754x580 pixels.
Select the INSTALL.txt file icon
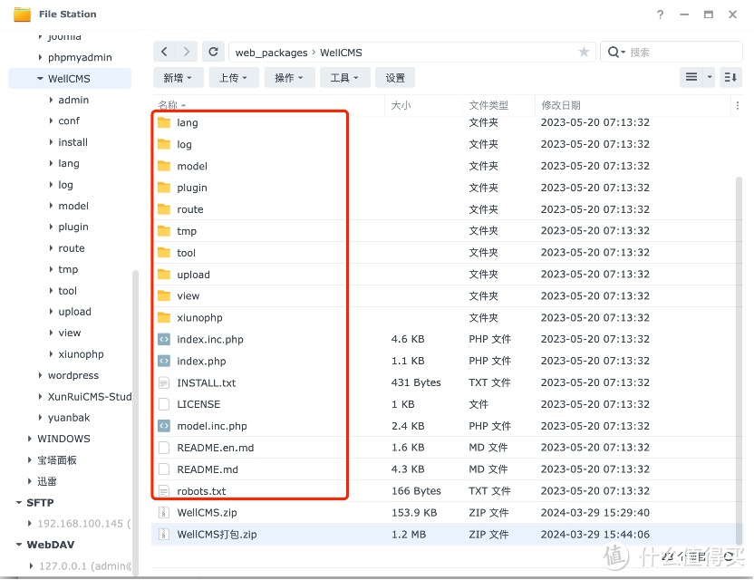coord(164,382)
